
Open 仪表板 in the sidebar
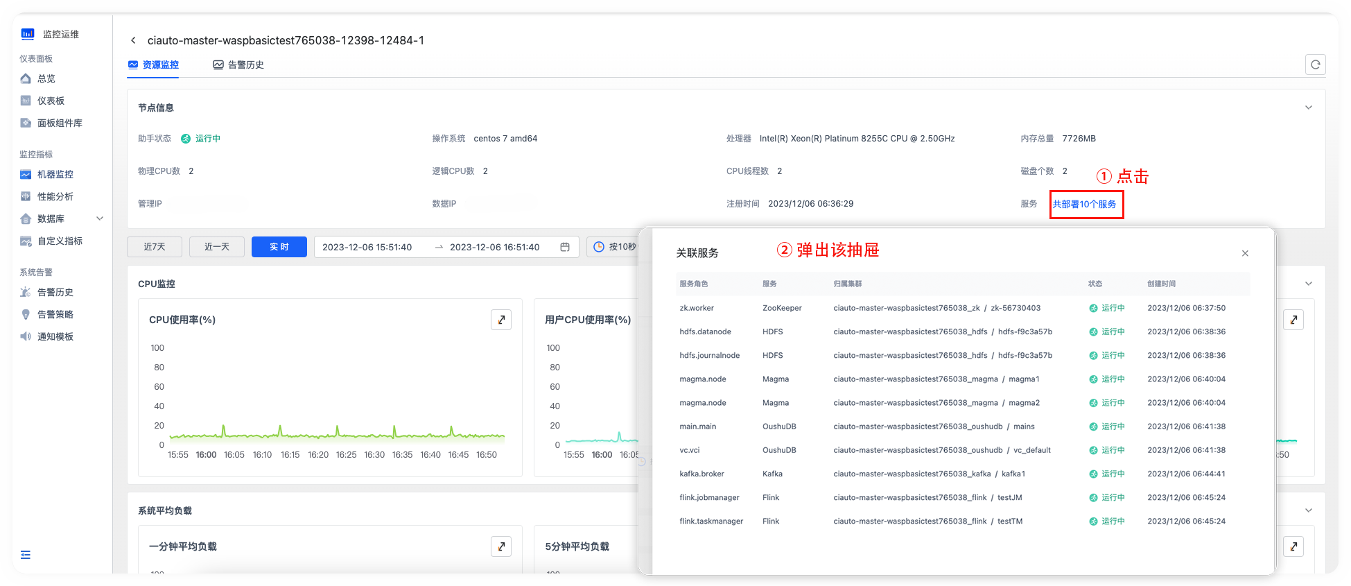(x=51, y=101)
